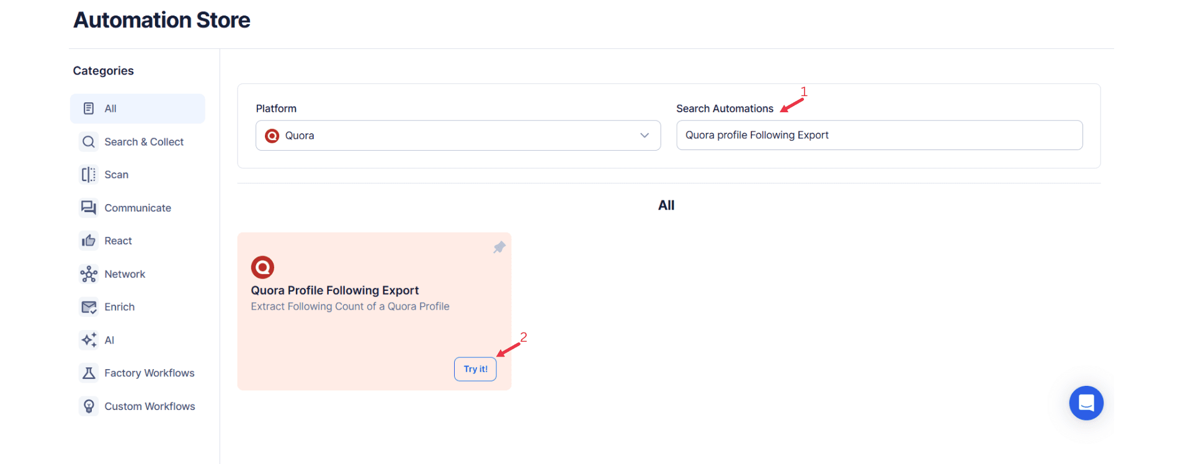Click the Try it! button

coord(475,368)
